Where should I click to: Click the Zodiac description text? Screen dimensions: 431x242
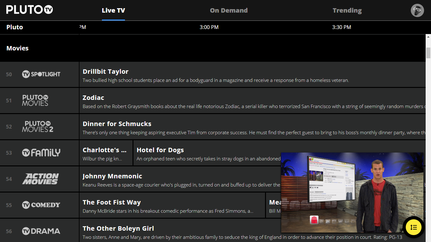point(254,107)
